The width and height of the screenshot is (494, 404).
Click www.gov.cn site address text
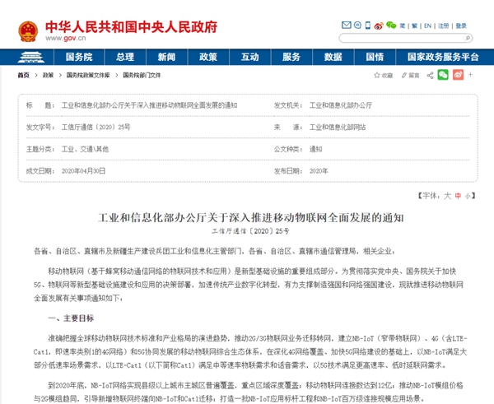point(66,38)
